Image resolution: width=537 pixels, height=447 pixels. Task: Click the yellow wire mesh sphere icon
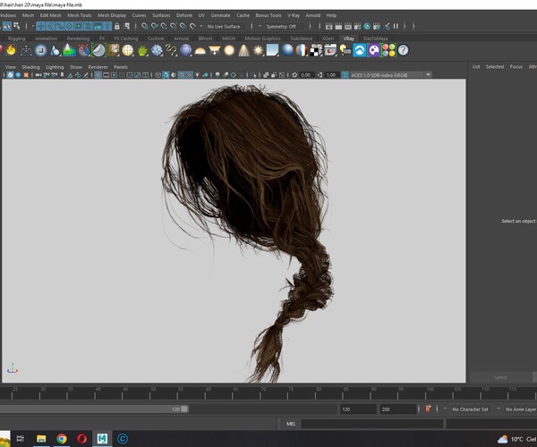pos(128,51)
